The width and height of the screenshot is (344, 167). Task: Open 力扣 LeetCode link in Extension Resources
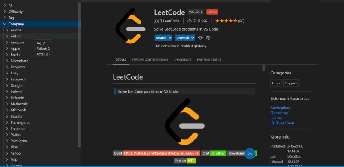tap(282, 123)
